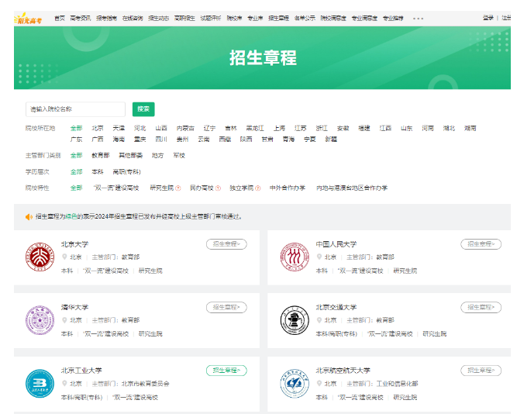Click the location pin under 北京交通大学
Screen dimensions: 517x414
(319, 320)
